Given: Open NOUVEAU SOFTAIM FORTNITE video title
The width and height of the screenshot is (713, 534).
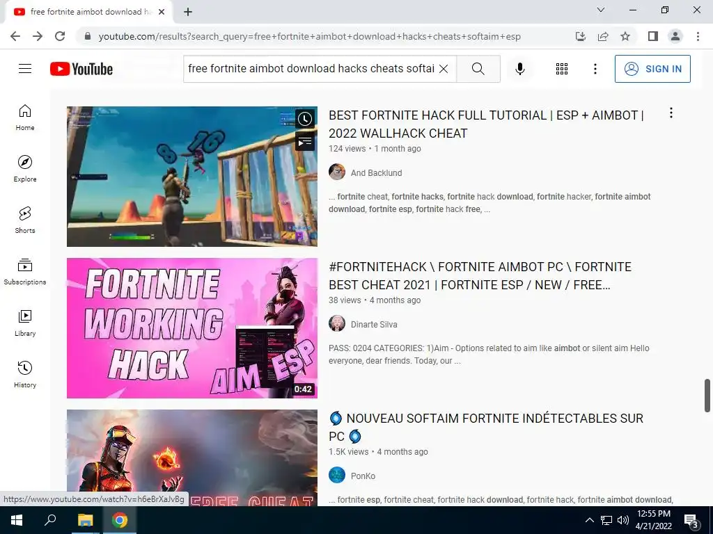Looking at the screenshot, I should pyautogui.click(x=486, y=428).
